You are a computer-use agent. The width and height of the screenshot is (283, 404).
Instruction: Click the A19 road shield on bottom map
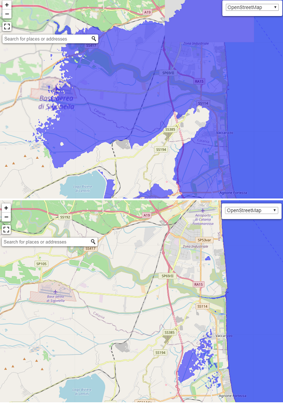[147, 215]
